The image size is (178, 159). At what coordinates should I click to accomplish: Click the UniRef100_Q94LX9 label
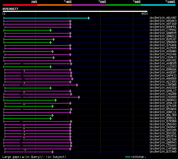tap(163, 103)
